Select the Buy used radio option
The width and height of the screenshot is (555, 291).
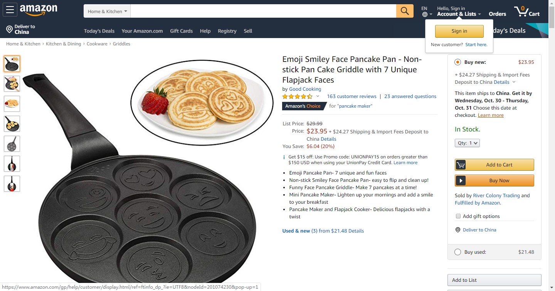457,252
